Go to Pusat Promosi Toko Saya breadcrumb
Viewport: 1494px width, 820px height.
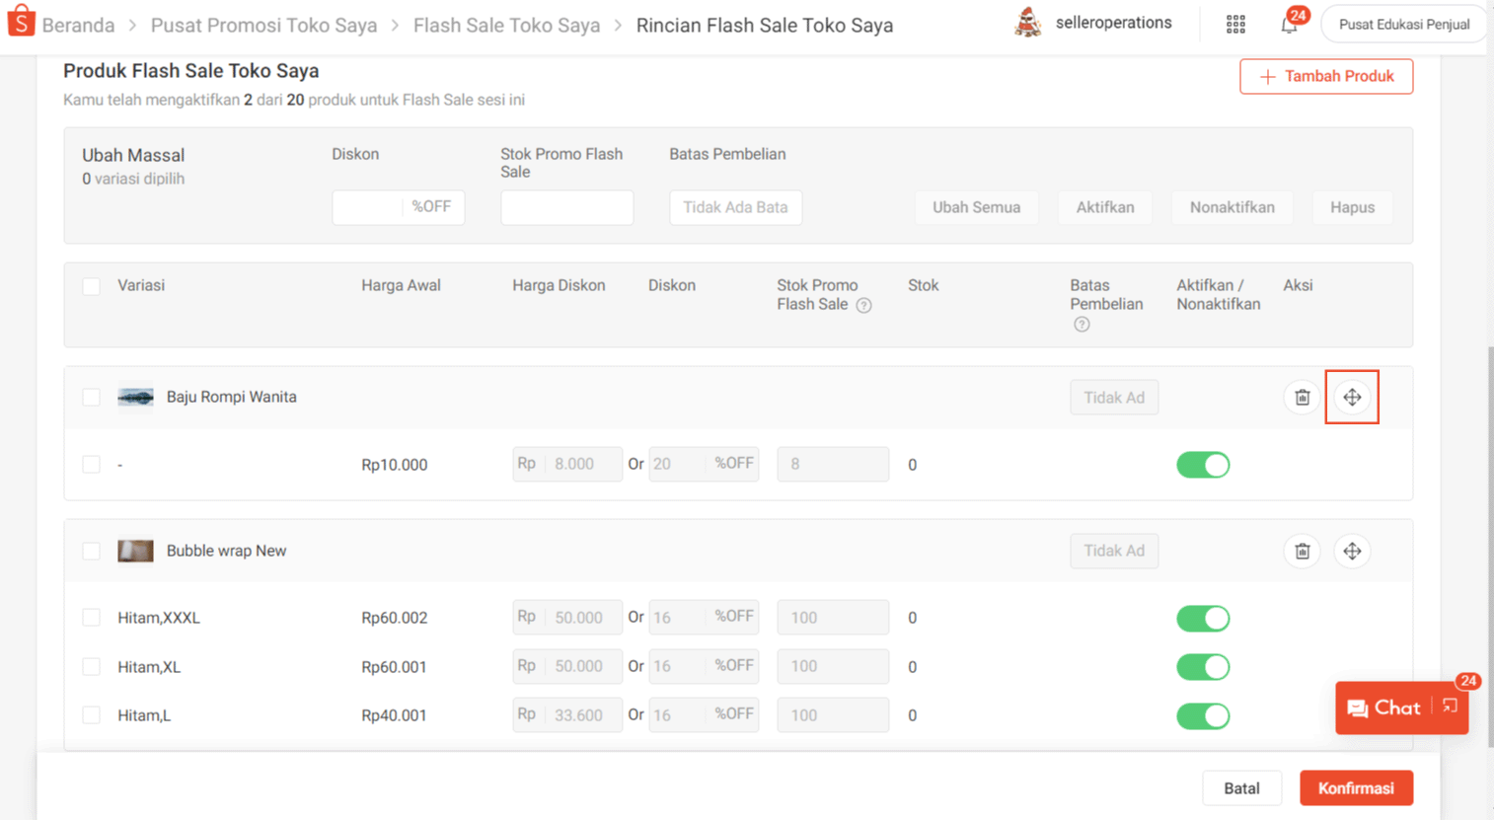[x=263, y=26]
